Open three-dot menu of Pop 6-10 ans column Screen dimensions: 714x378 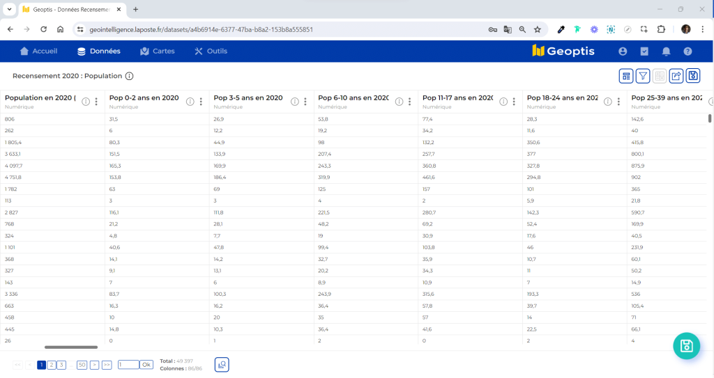pyautogui.click(x=410, y=102)
